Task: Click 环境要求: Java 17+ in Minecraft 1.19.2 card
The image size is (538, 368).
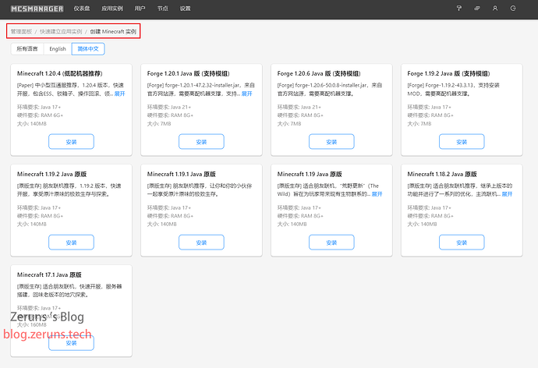Action: pos(39,207)
